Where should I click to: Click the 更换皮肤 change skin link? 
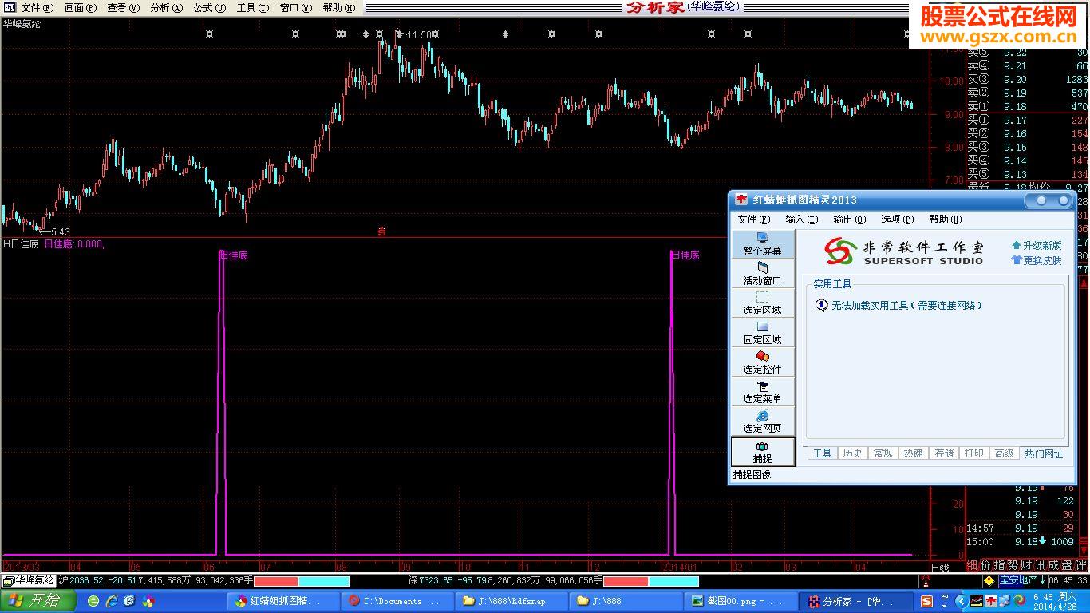tap(1037, 260)
